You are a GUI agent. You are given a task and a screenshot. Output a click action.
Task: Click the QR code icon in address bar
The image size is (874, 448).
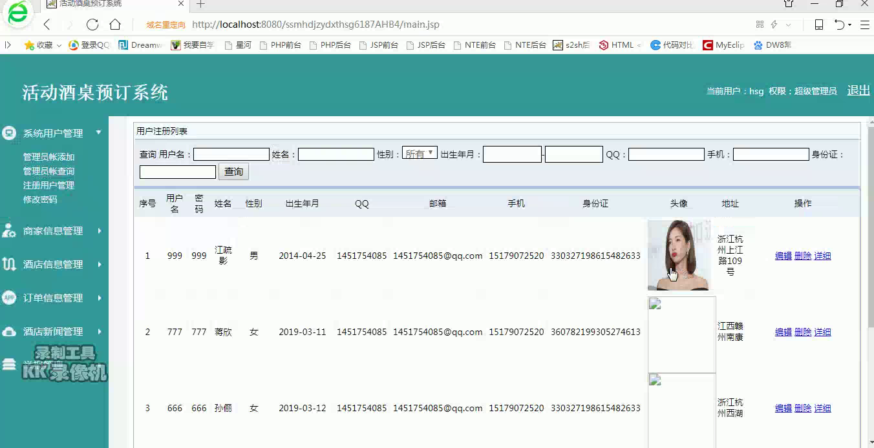coord(760,25)
